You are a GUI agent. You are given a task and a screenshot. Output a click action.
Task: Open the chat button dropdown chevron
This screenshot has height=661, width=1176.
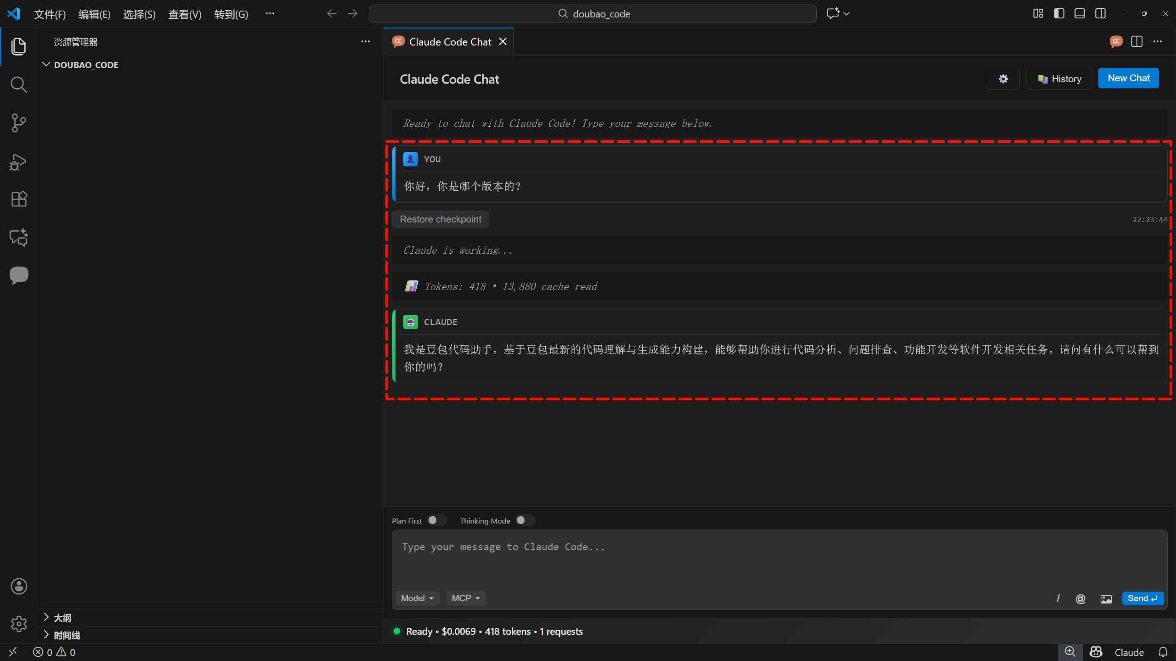click(x=847, y=14)
